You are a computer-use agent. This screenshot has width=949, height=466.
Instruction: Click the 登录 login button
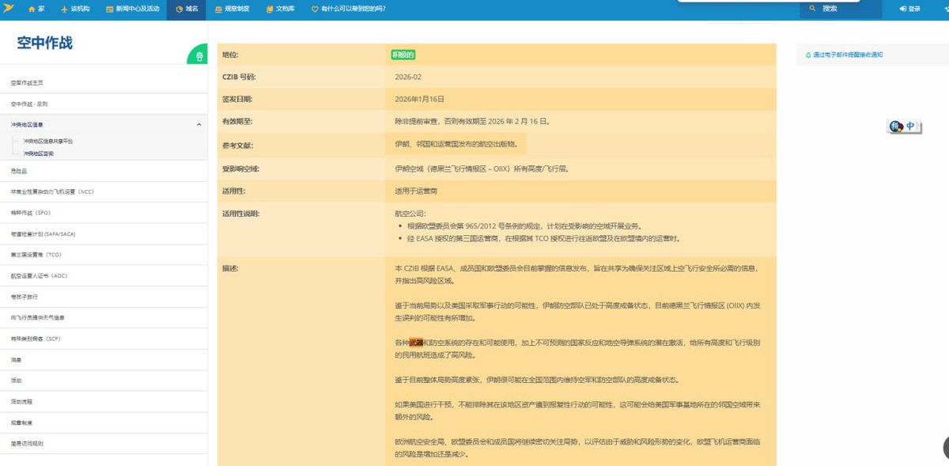[x=910, y=9]
